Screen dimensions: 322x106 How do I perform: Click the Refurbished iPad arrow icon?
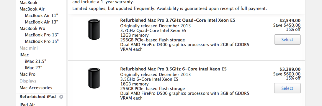[x=61, y=97]
